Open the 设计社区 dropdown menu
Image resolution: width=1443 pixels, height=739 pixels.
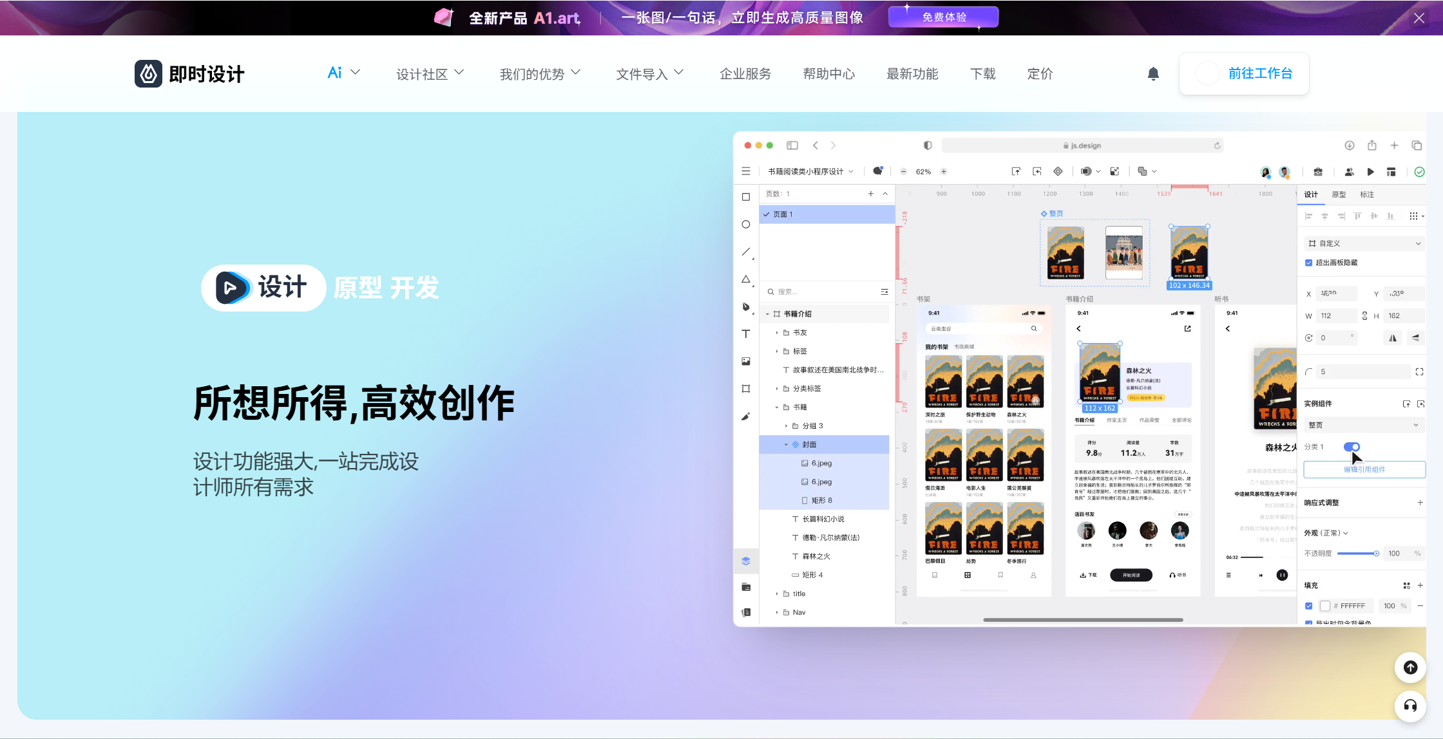point(430,74)
